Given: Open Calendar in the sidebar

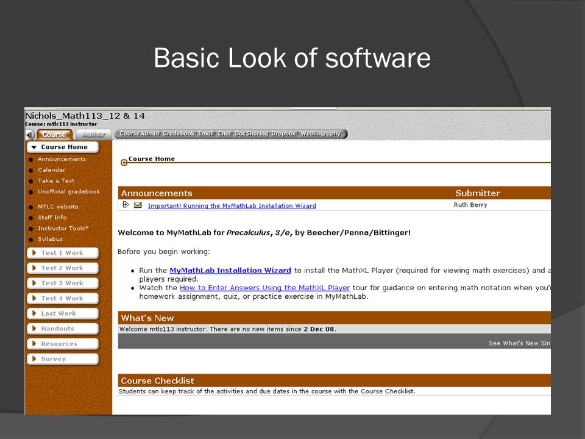Looking at the screenshot, I should pos(51,170).
